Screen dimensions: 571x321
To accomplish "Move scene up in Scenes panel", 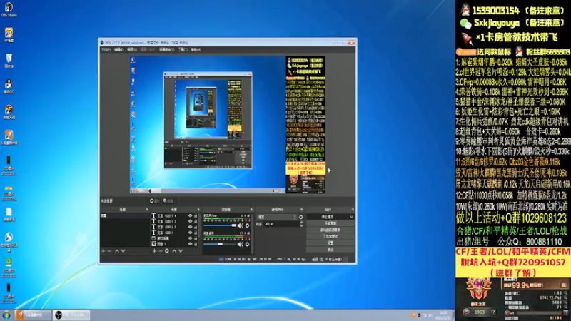I will [x=117, y=251].
